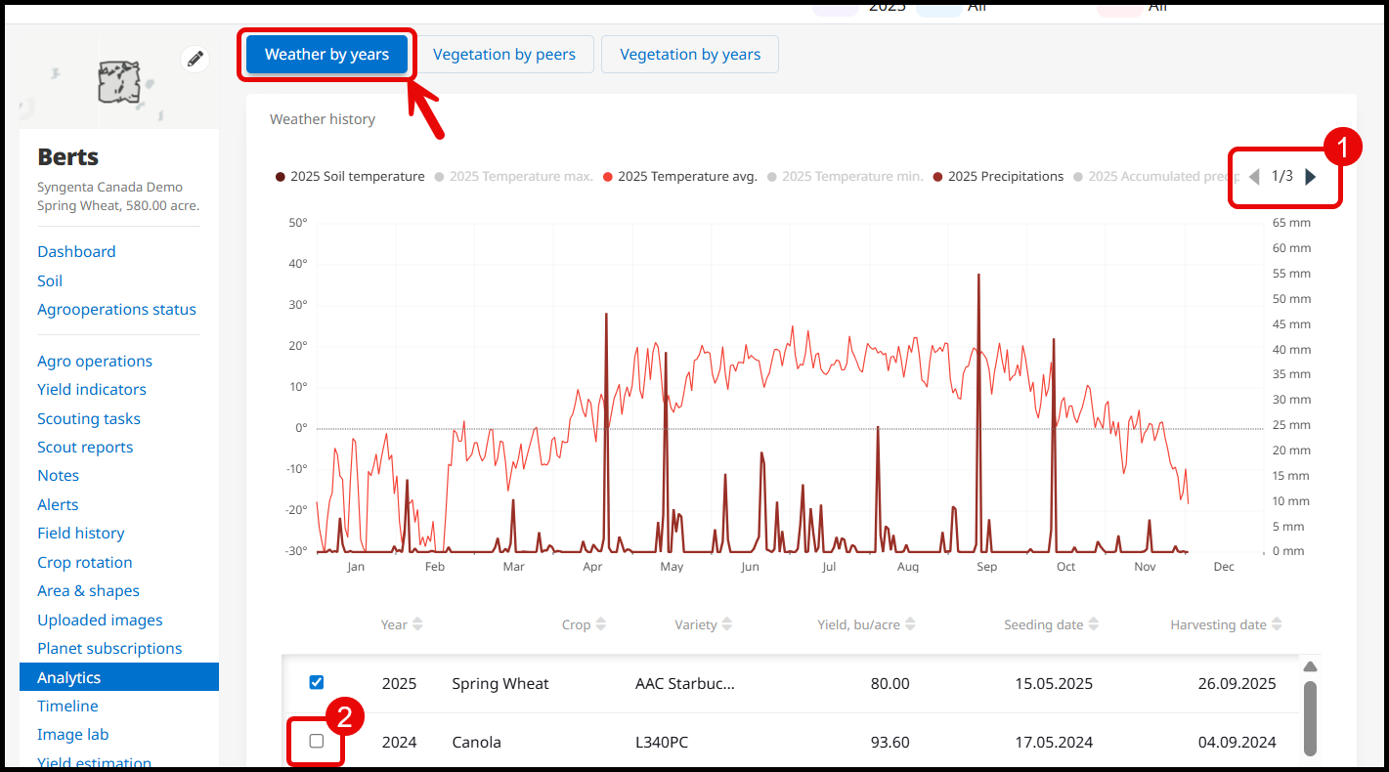Go to previous legend page arrow

pyautogui.click(x=1254, y=177)
